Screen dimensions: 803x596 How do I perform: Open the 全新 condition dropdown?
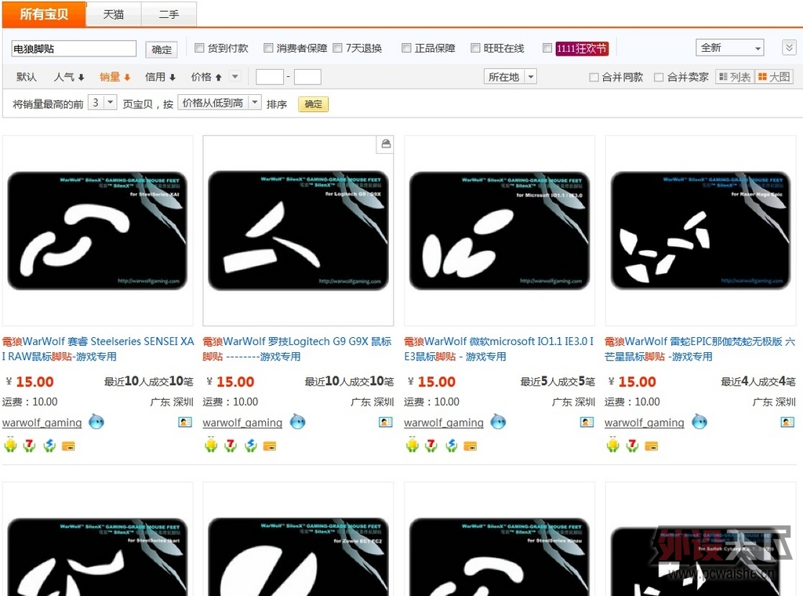tap(730, 48)
